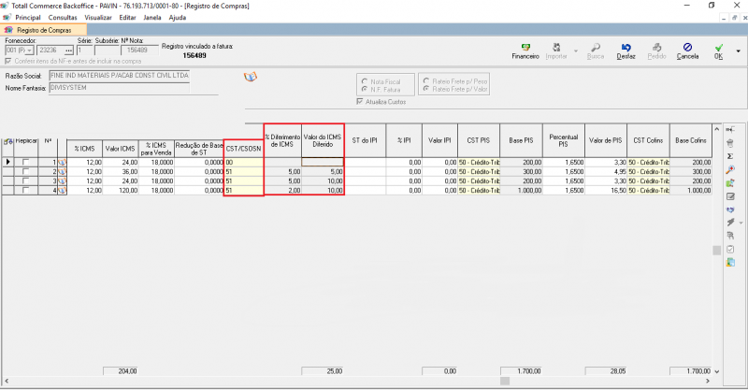Open the Consultas menu
This screenshot has width=748, height=390.
[x=63, y=17]
